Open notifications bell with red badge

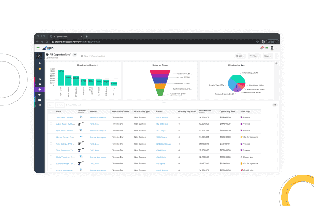click(x=261, y=48)
